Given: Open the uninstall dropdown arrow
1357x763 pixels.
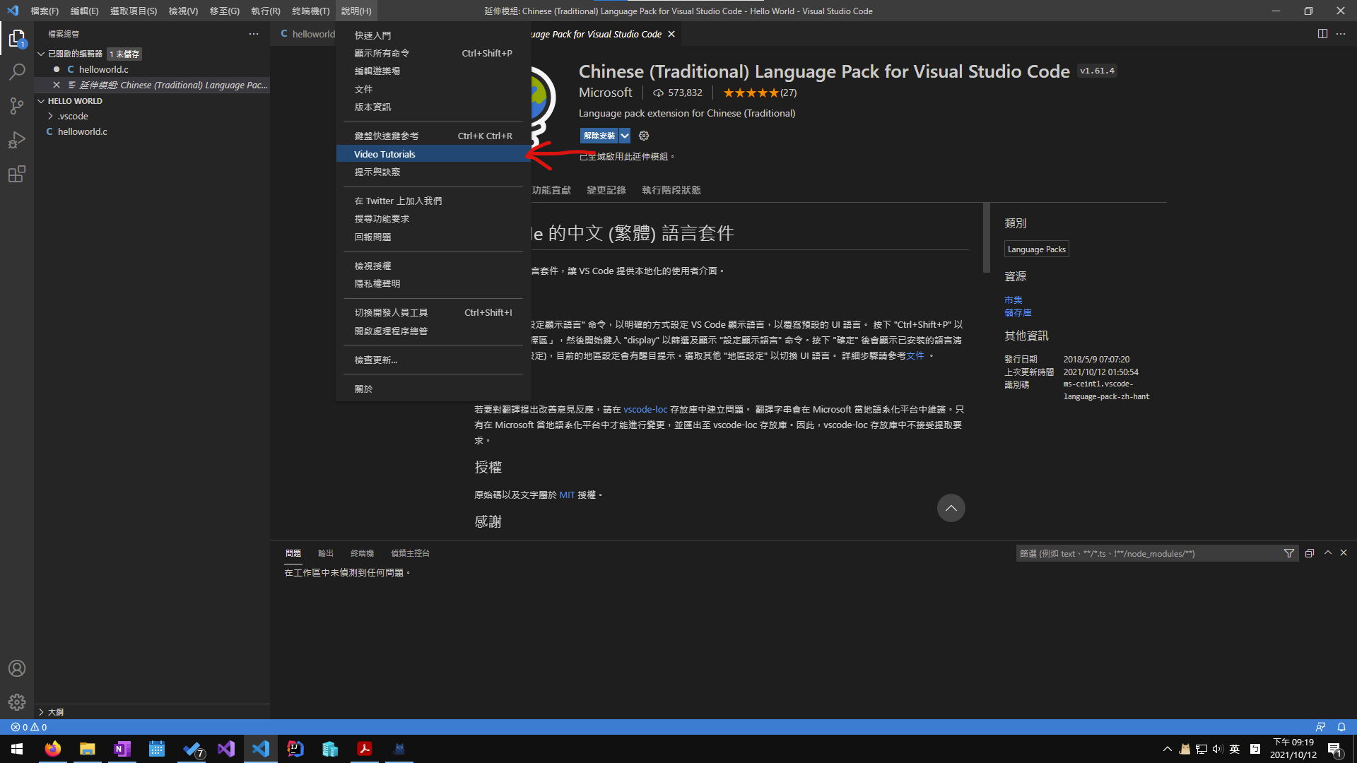Looking at the screenshot, I should [x=624, y=136].
